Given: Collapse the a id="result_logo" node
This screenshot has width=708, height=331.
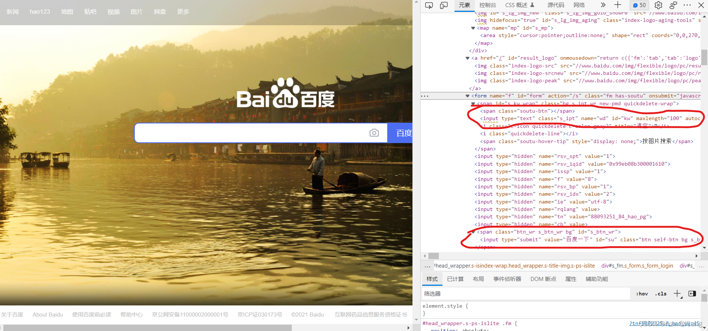Looking at the screenshot, I should 467,58.
